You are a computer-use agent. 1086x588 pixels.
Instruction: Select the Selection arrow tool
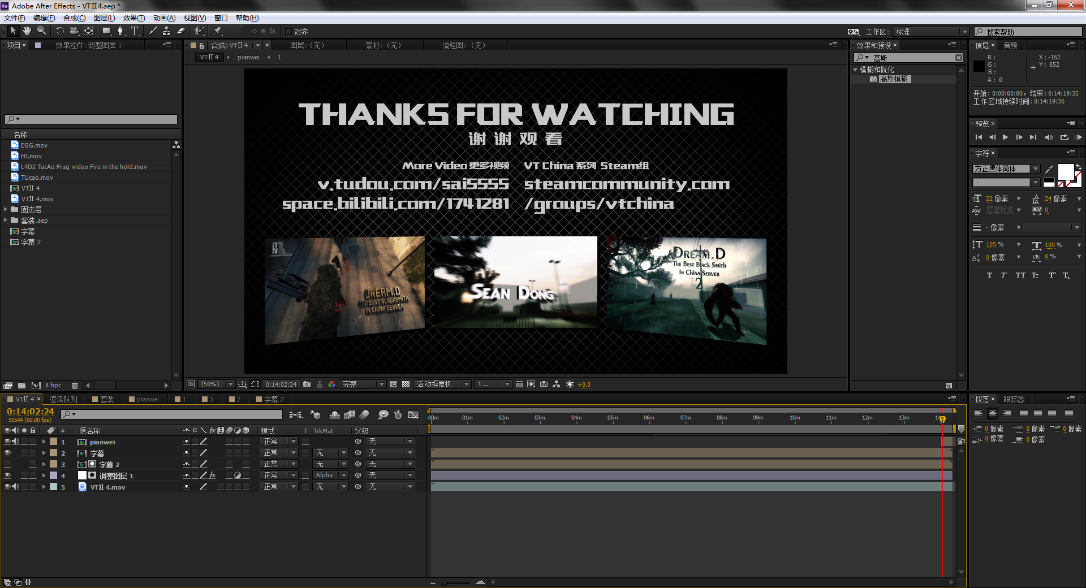[x=13, y=31]
